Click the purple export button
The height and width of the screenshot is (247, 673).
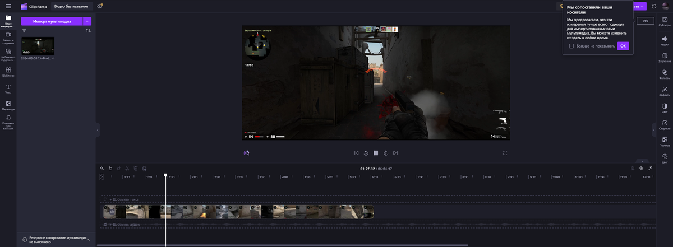point(640,6)
